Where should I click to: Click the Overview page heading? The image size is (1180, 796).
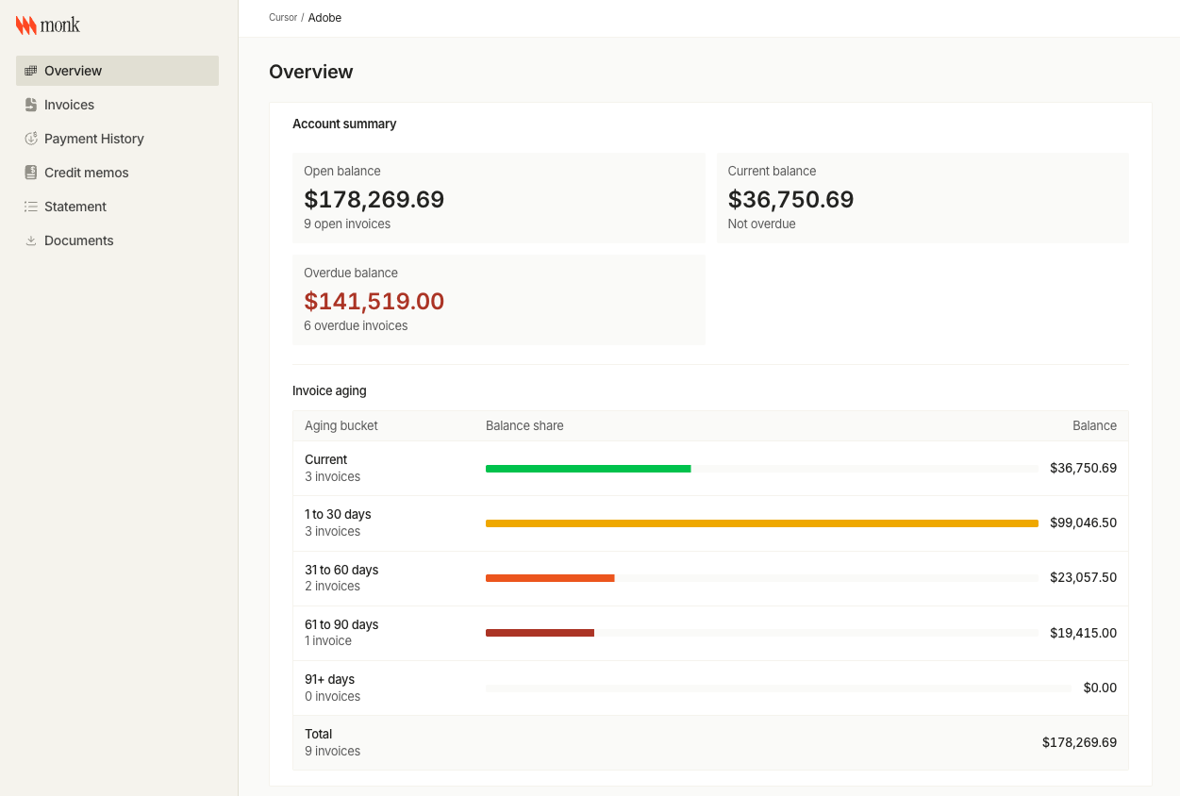pyautogui.click(x=311, y=72)
